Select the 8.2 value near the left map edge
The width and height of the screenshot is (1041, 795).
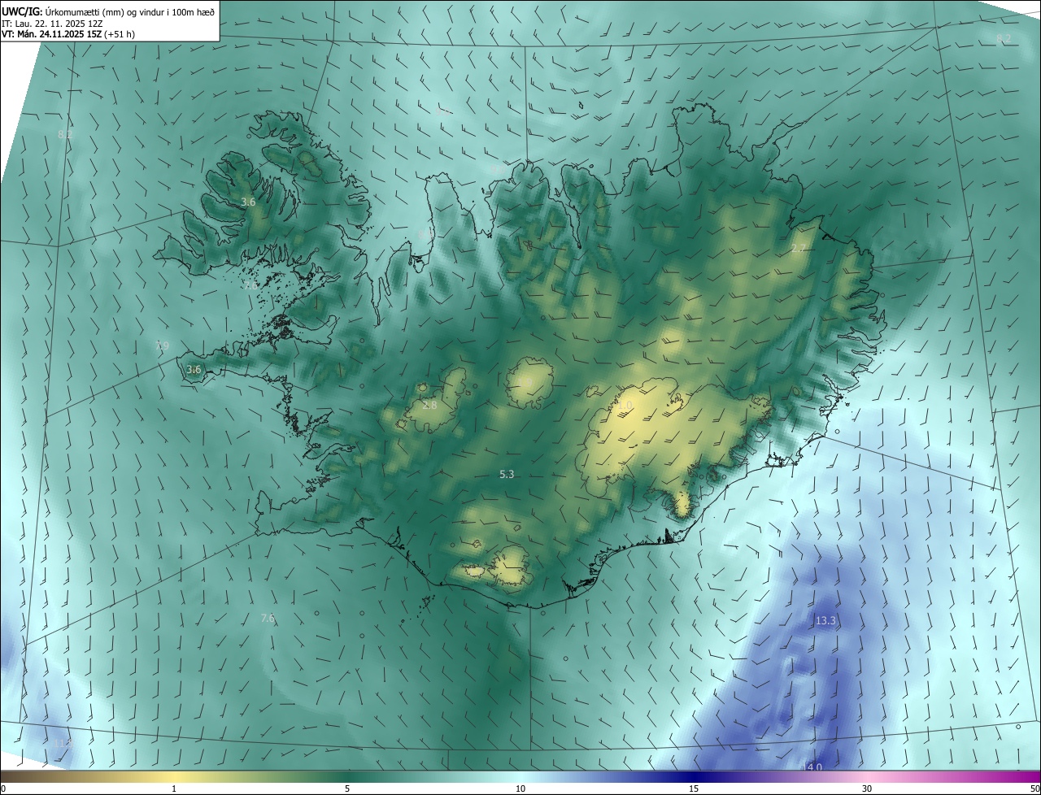(65, 134)
